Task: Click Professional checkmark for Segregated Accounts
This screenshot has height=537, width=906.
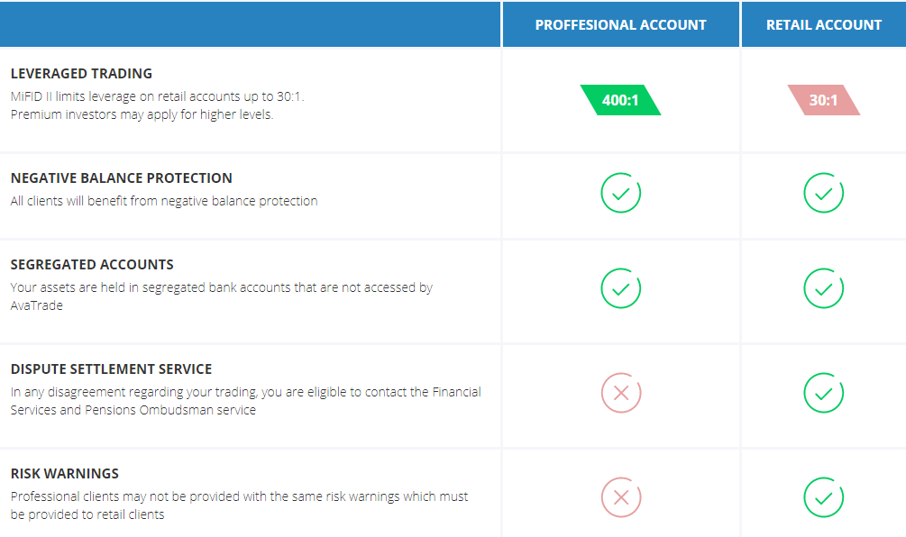Action: 620,288
